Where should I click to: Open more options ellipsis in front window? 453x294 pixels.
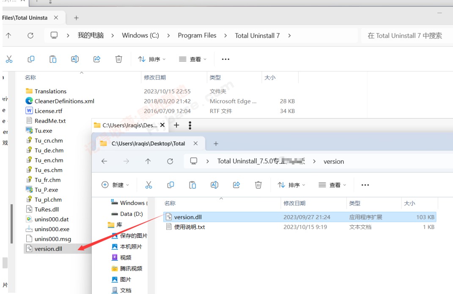(x=365, y=185)
